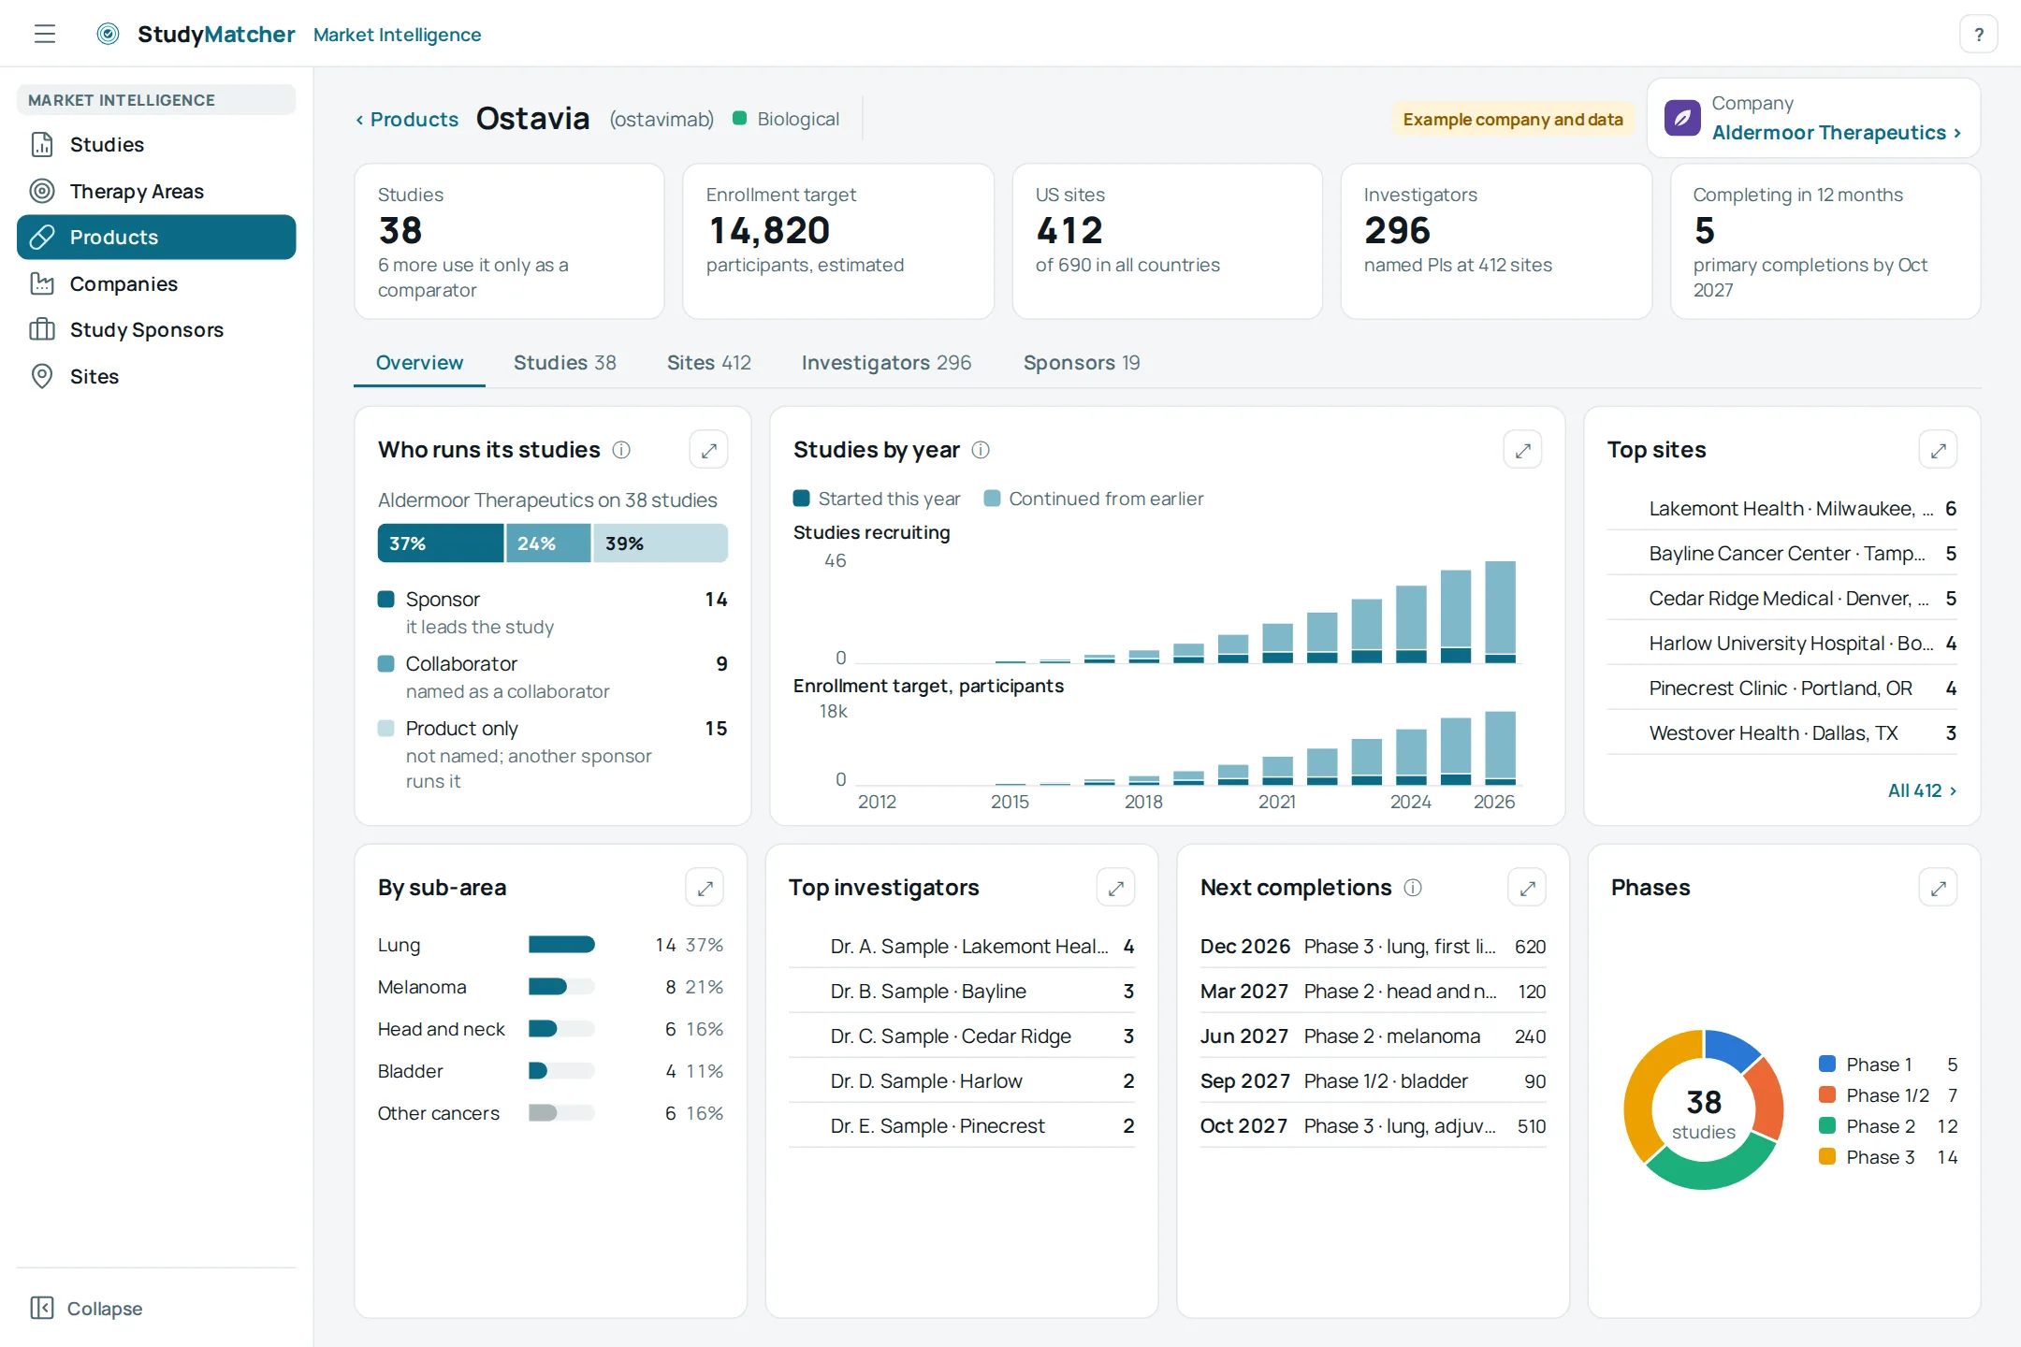Click the Melanoma sub-area row

pyautogui.click(x=550, y=987)
